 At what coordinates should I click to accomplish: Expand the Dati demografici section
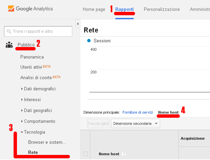(x=22, y=89)
